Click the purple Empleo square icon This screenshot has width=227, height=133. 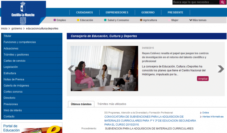point(55,20)
